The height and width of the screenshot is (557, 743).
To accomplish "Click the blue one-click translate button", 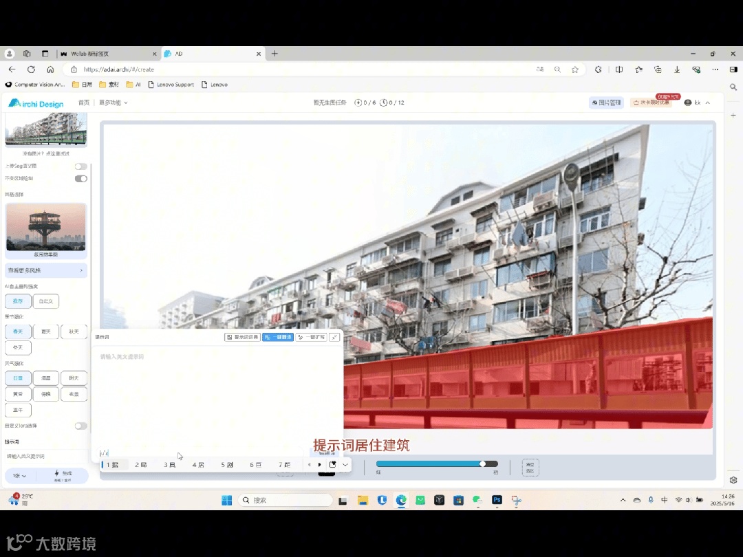I will click(278, 337).
